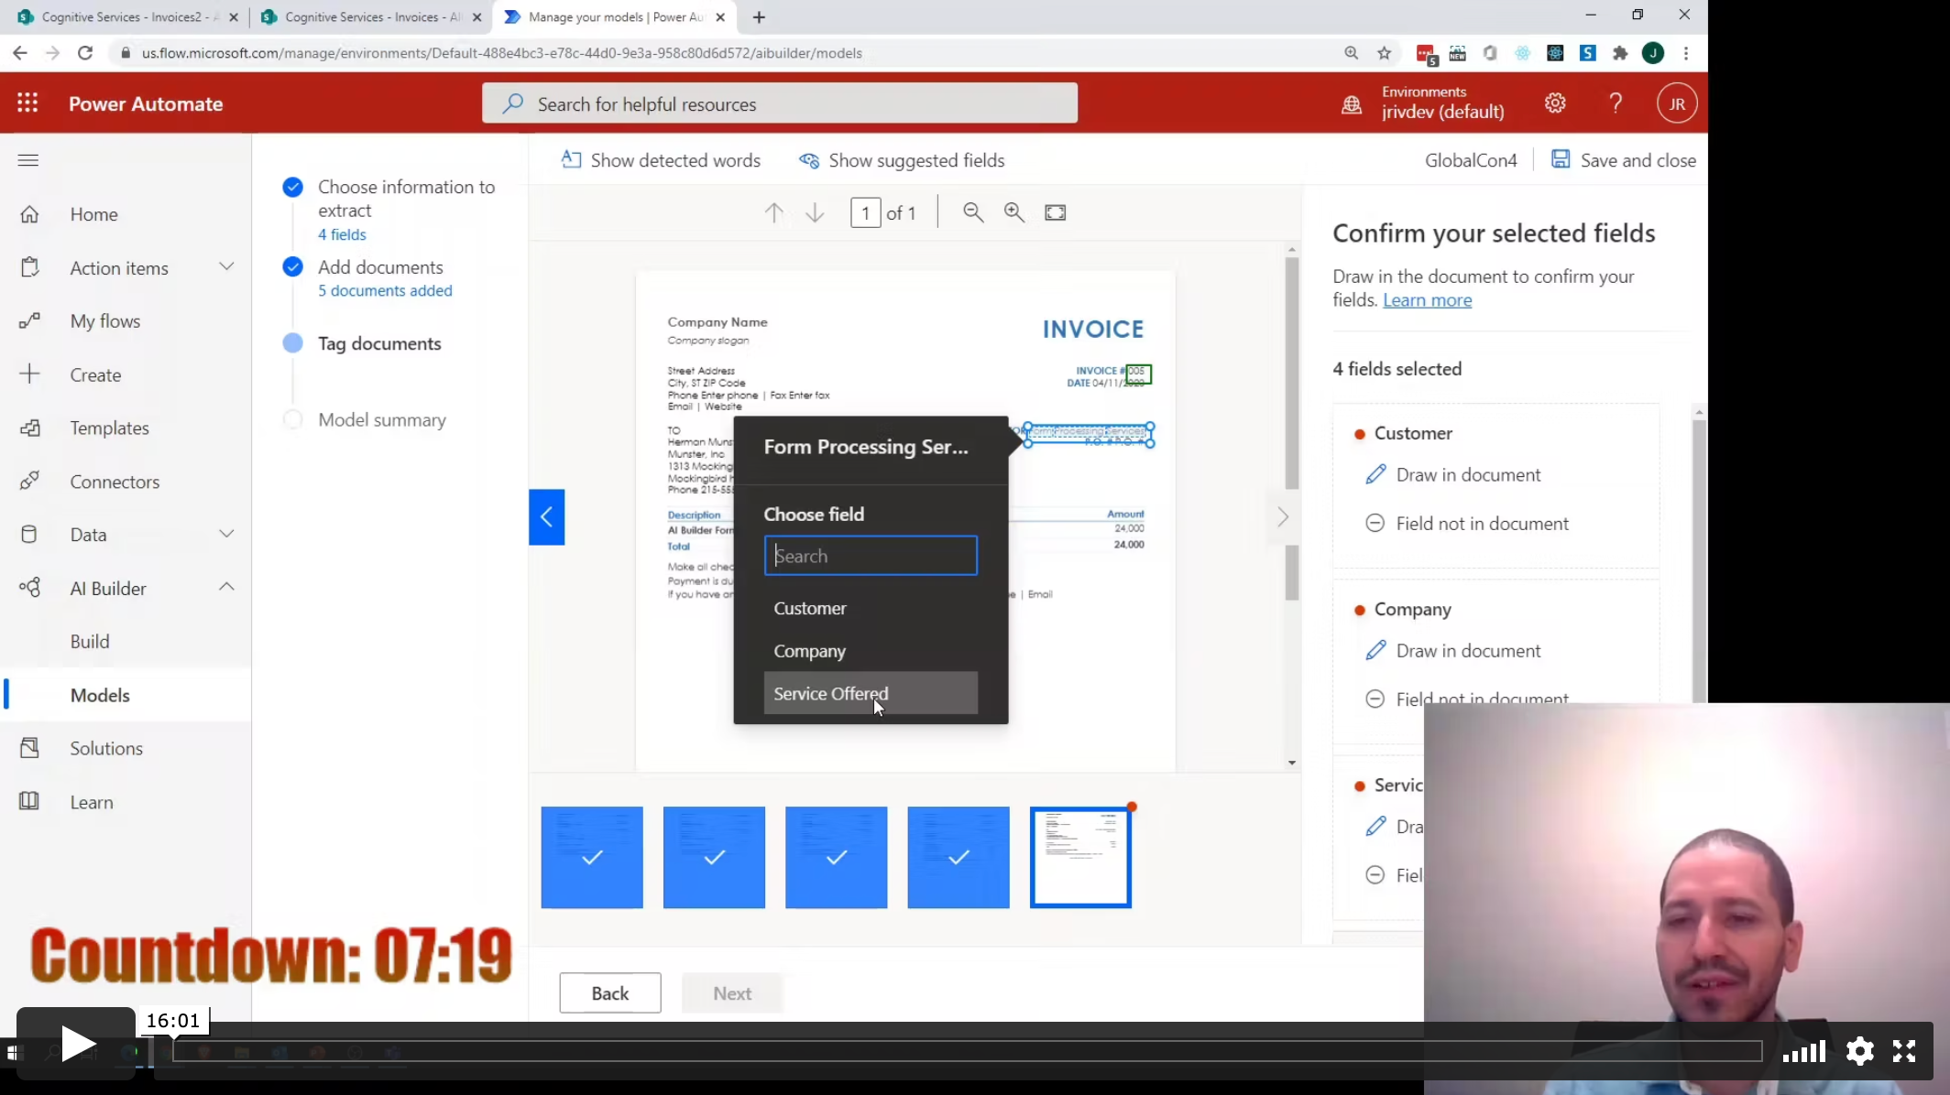The image size is (1950, 1095).
Task: Open Model summary step
Action: [381, 419]
